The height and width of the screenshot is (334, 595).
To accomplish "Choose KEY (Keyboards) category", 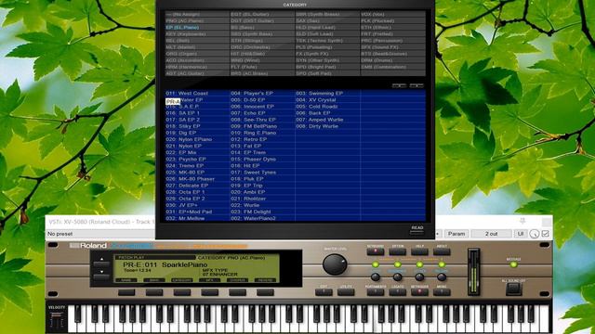I will click(197, 33).
